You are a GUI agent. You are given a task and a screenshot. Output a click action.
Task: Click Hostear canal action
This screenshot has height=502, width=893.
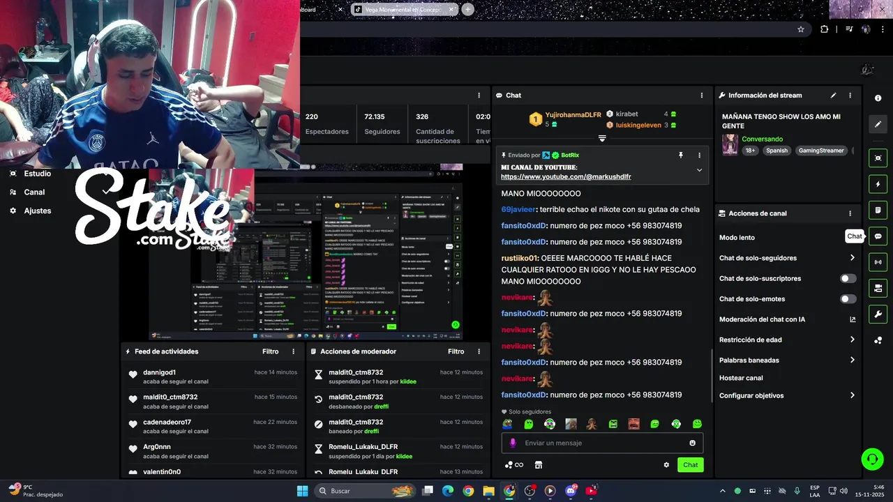click(x=741, y=378)
